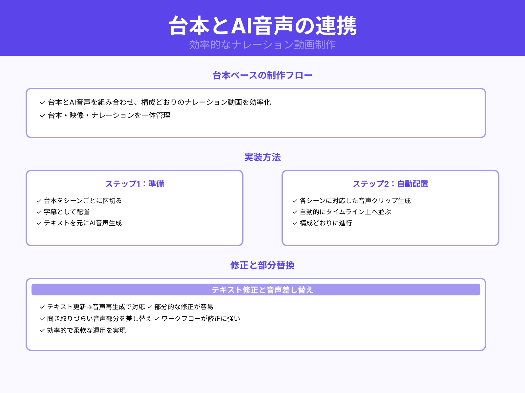Toggle the item 聞き取りづらい音声部分を差し替え
Image resolution: width=525 pixels, height=393 pixels.
(x=99, y=319)
